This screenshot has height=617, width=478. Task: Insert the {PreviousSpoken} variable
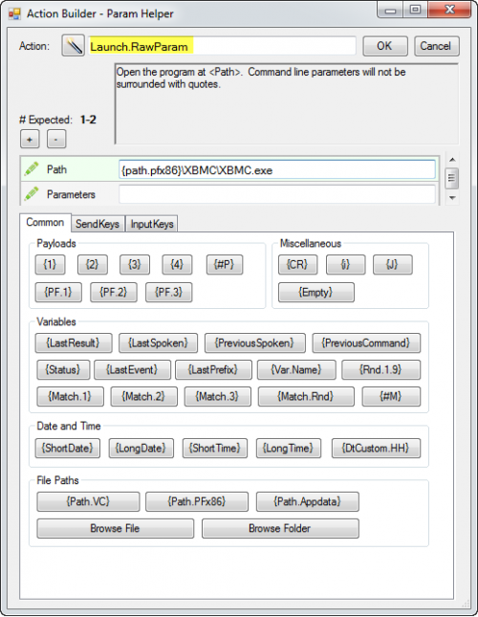tap(254, 343)
